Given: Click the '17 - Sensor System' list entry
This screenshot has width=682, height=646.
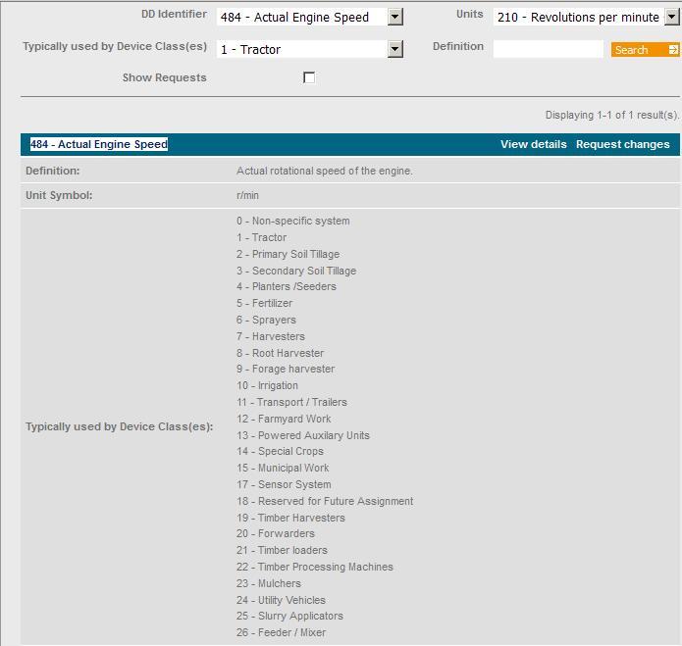Looking at the screenshot, I should coord(284,484).
